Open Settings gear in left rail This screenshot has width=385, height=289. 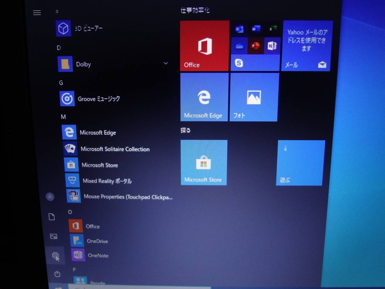56,256
